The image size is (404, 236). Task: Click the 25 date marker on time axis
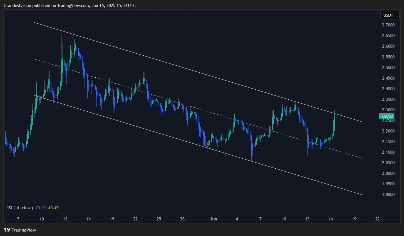(x=159, y=219)
